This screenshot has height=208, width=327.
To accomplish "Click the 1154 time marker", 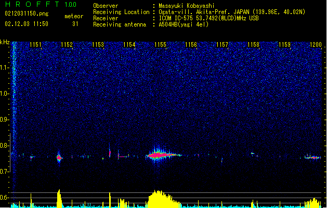I will pyautogui.click(x=129, y=45).
